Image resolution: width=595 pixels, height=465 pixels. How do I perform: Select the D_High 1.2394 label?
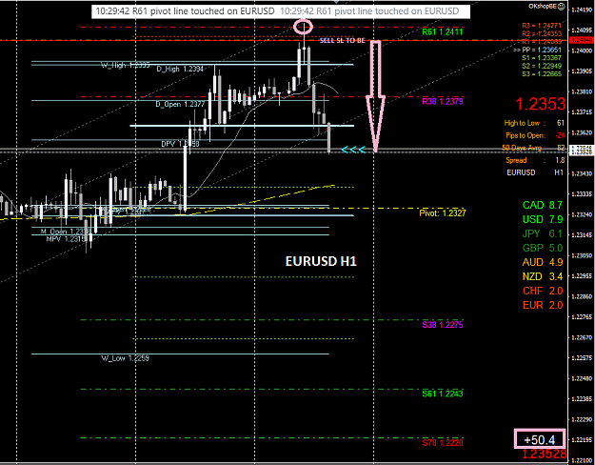tap(180, 69)
